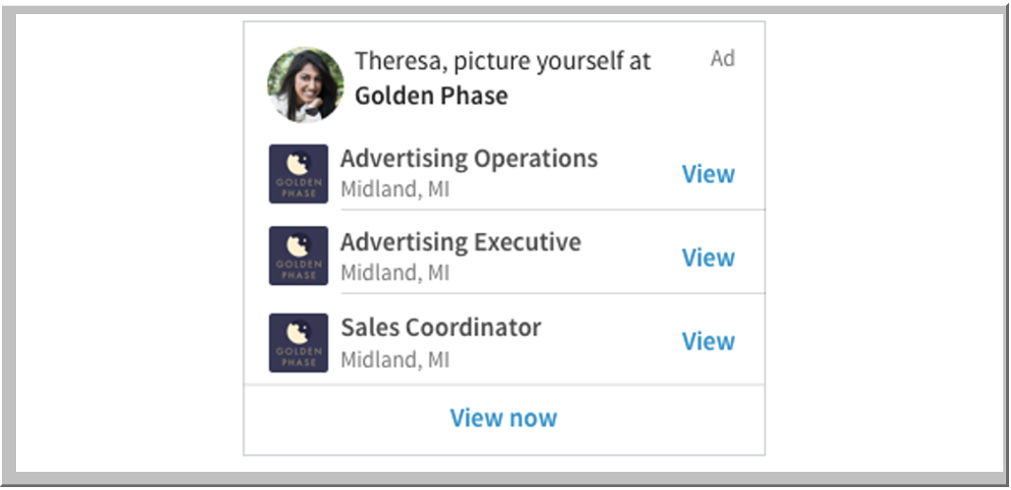Open the Sales Coordinator job title
1011x490 pixels.
coord(441,327)
